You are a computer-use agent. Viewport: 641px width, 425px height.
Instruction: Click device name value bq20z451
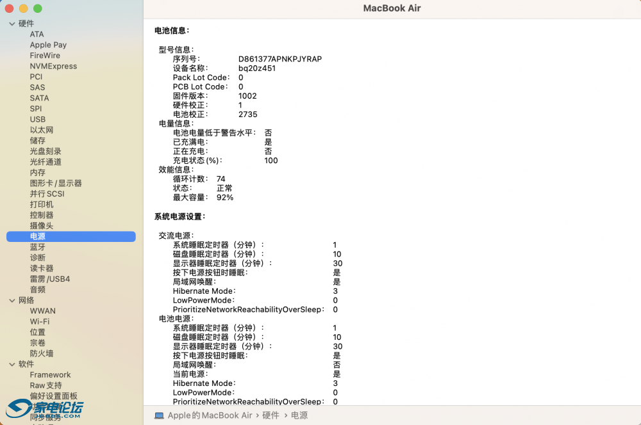(257, 68)
